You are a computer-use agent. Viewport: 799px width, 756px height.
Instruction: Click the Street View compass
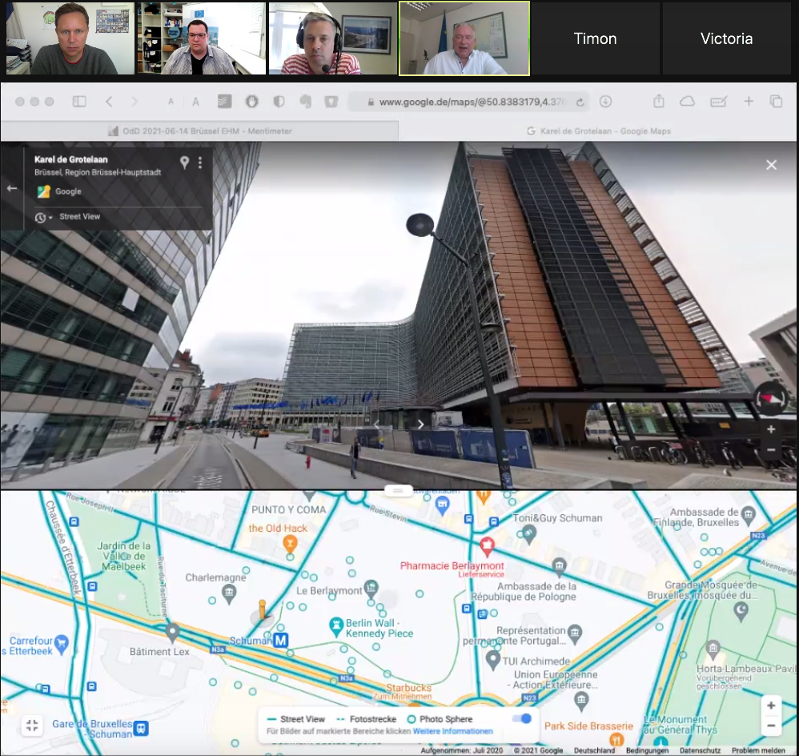[x=770, y=399]
